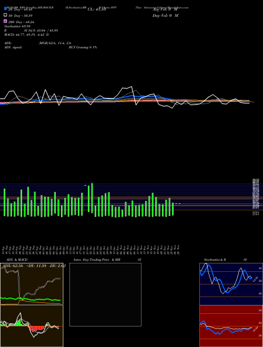Open the MACD histogram panel

[32, 326]
